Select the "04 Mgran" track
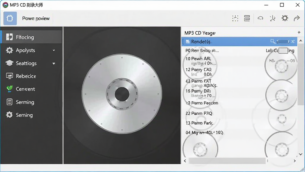 205,133
